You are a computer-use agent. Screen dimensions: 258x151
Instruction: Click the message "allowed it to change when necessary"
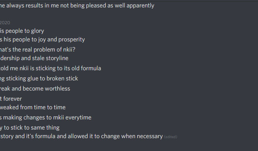pos(81,136)
